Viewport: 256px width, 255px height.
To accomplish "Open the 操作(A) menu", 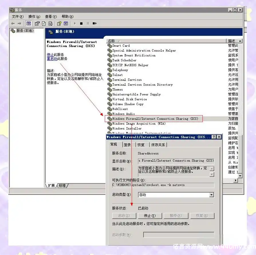I will click(34, 17).
